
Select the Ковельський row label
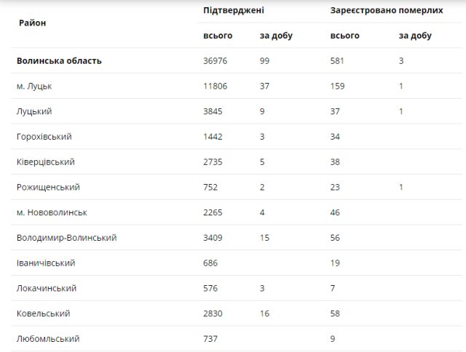tap(44, 313)
